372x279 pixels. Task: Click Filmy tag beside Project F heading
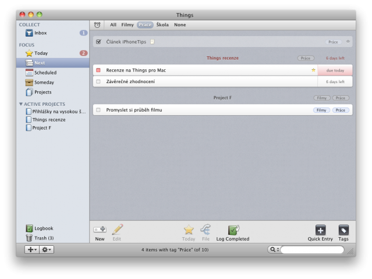[x=322, y=98]
